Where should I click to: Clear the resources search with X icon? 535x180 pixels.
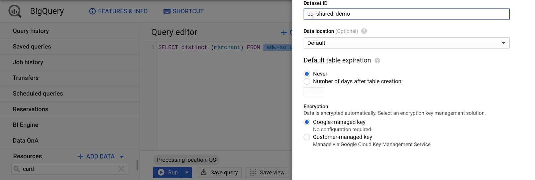pyautogui.click(x=121, y=169)
